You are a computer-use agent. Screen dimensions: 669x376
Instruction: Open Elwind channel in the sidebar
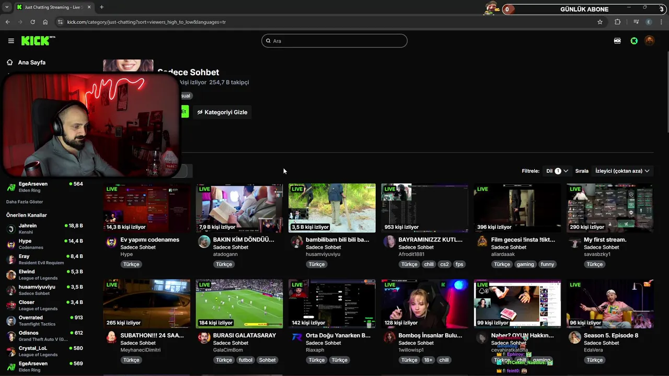pyautogui.click(x=44, y=275)
